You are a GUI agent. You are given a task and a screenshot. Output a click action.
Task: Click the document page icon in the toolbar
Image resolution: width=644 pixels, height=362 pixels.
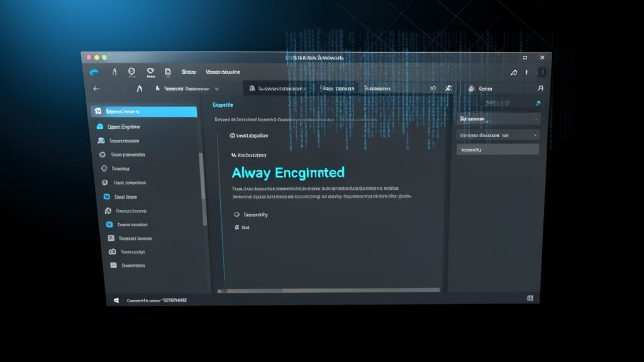click(167, 72)
